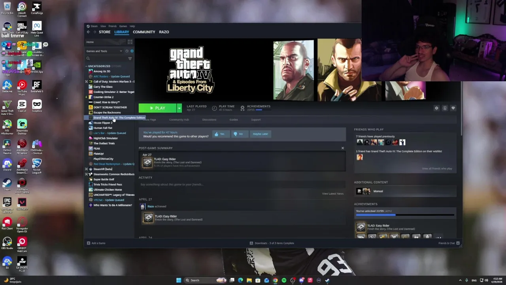
Task: Open the game's Guides link
Action: pos(234,120)
